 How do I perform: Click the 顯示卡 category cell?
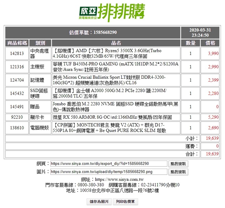click(40, 117)
